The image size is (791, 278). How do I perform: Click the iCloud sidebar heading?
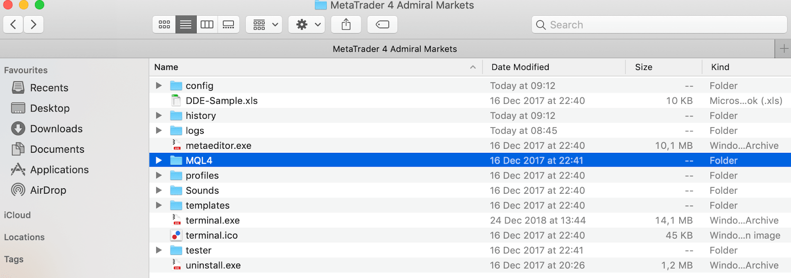pos(17,215)
